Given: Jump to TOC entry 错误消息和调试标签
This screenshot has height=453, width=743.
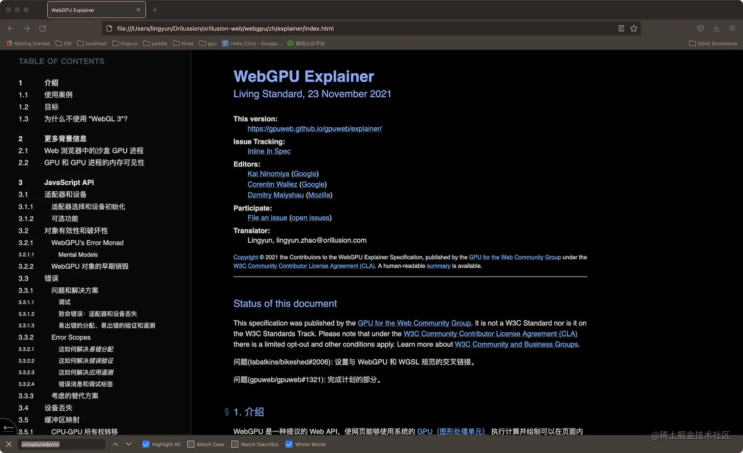Looking at the screenshot, I should (x=86, y=384).
